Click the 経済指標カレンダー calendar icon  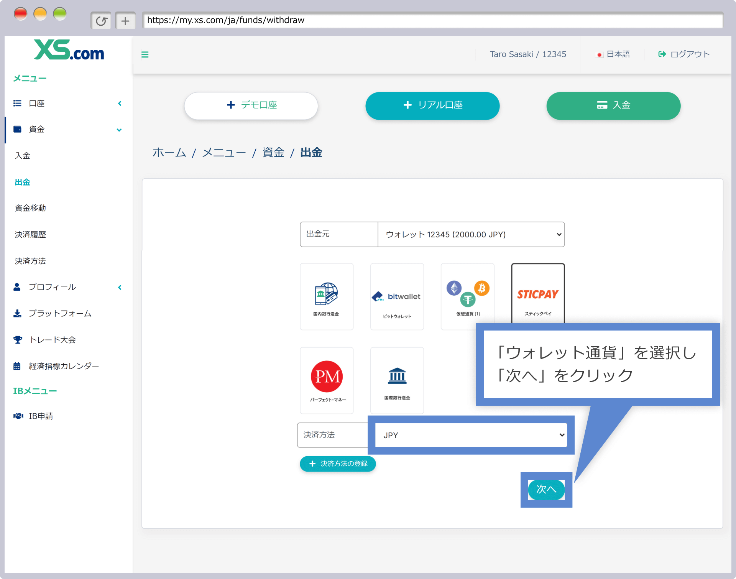(x=17, y=366)
